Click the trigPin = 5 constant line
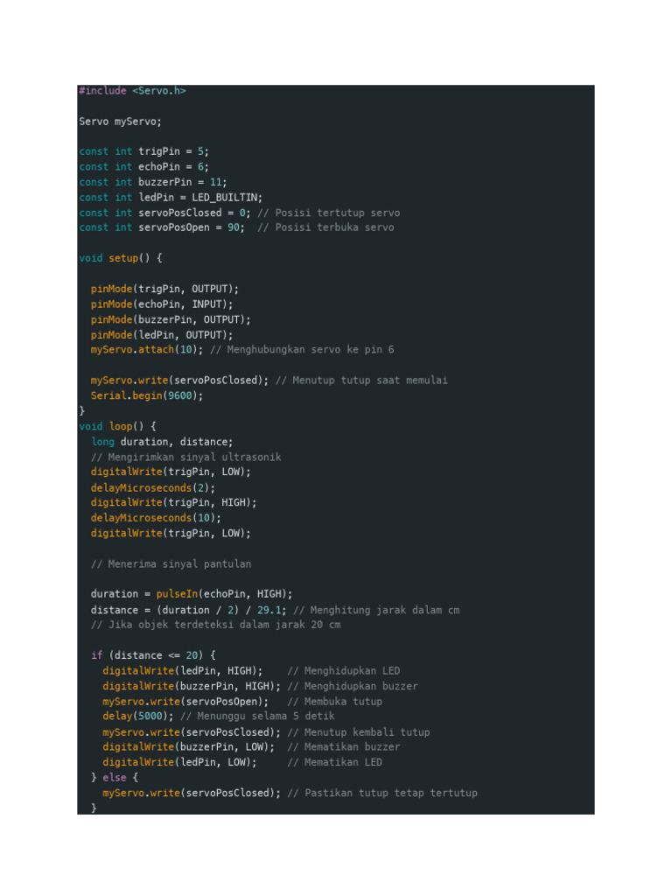 pyautogui.click(x=144, y=151)
